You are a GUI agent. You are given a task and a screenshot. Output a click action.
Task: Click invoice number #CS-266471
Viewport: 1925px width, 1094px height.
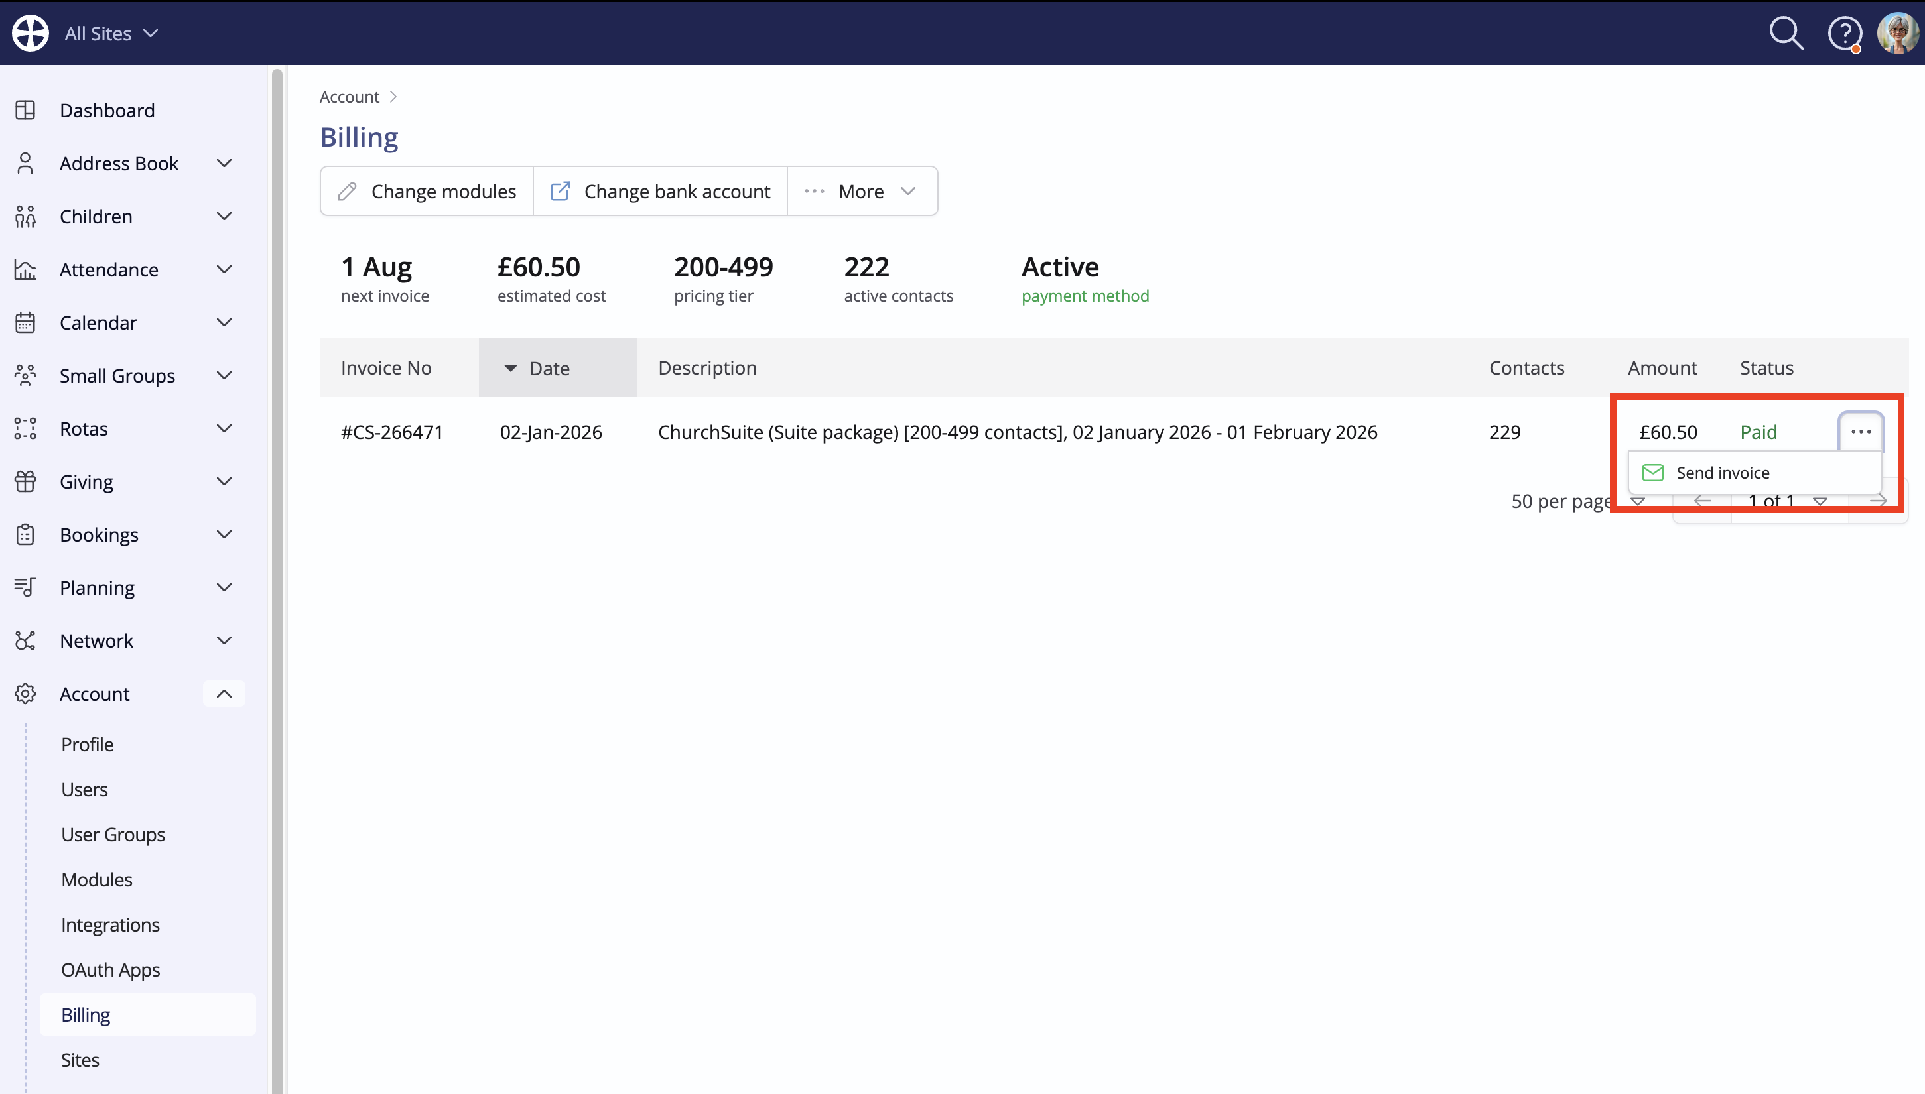pos(393,432)
